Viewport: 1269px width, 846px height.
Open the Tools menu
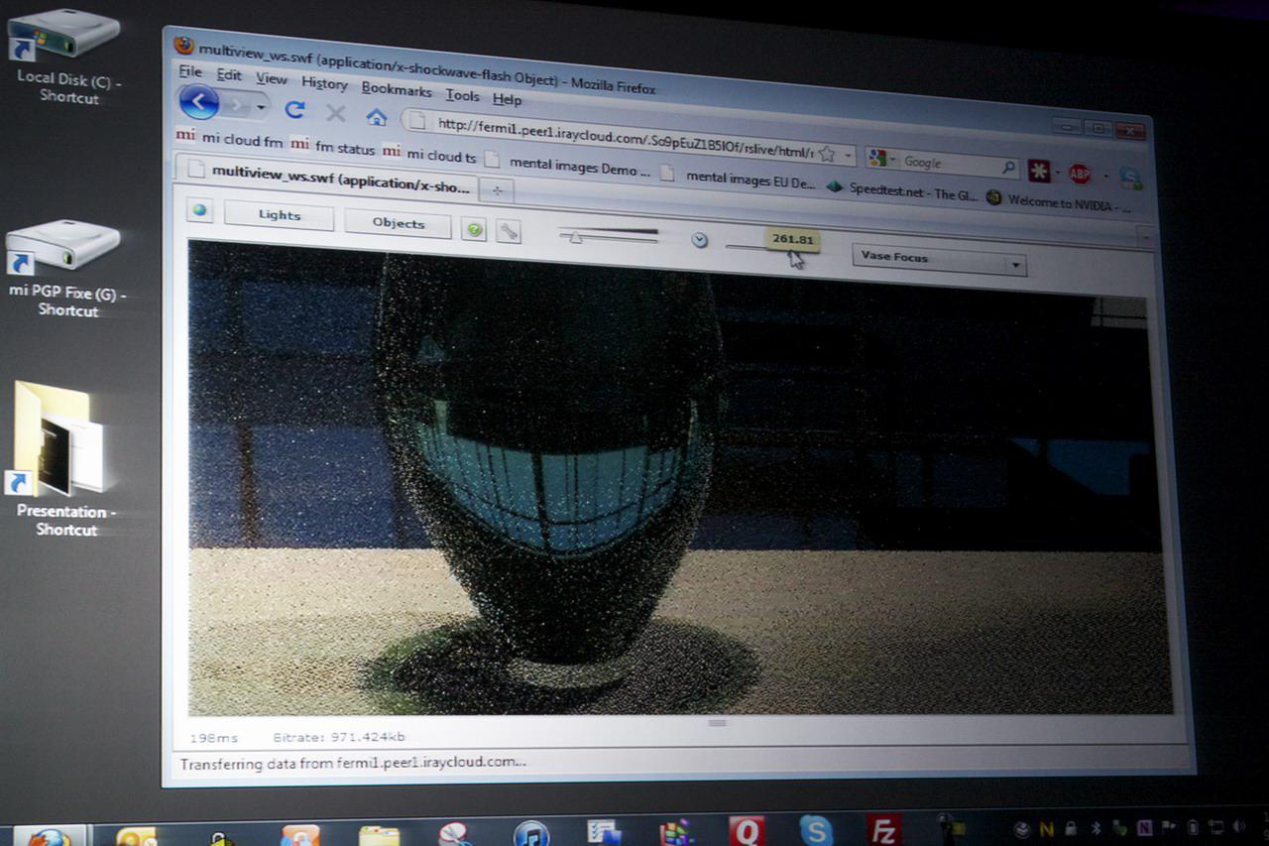pos(462,95)
